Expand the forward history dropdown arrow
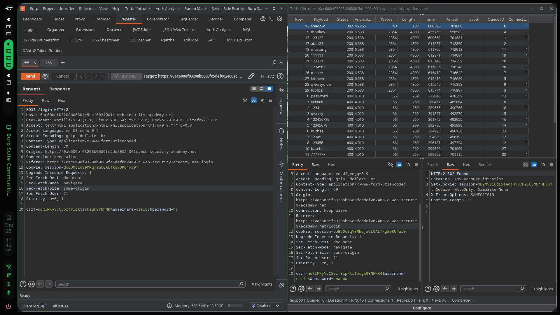Image resolution: width=560 pixels, height=315 pixels. (x=103, y=76)
